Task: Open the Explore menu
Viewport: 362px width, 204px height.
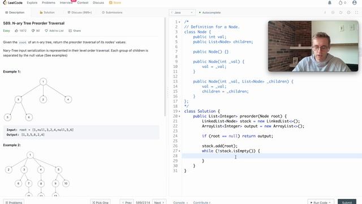Action: click(x=32, y=3)
